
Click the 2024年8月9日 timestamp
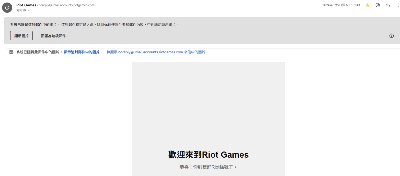[x=341, y=5]
